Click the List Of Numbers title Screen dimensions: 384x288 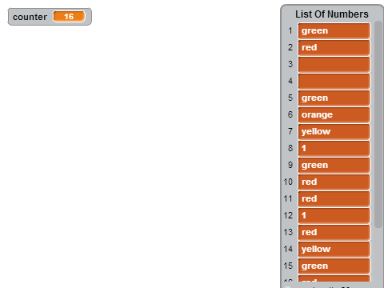click(x=332, y=14)
